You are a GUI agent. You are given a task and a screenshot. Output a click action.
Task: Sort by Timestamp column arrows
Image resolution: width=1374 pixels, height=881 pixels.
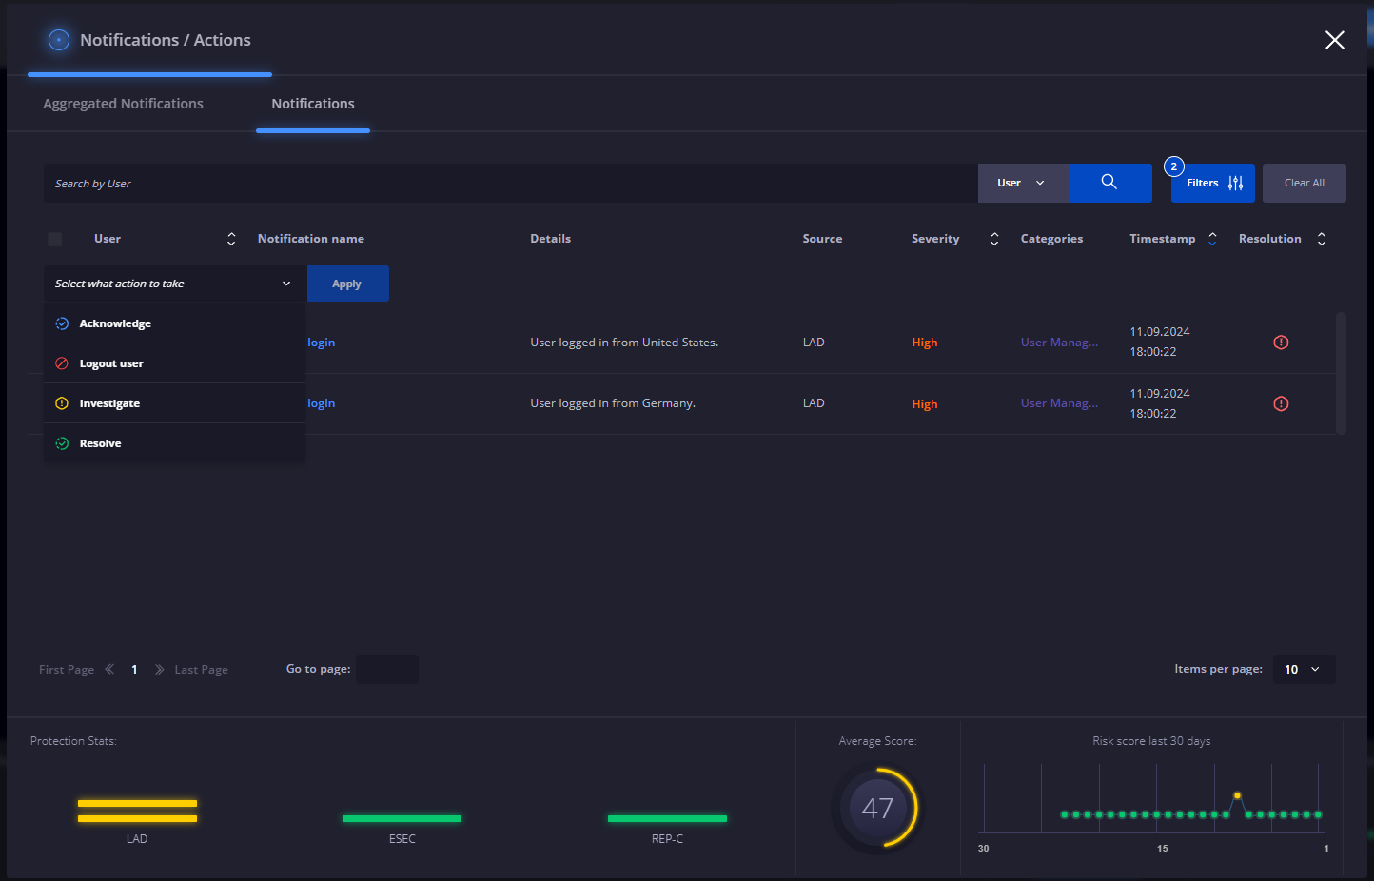tap(1212, 239)
